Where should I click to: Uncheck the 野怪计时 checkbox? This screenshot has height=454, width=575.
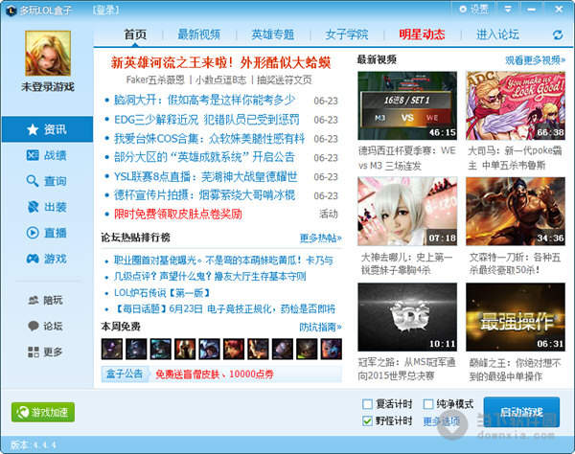pos(367,421)
